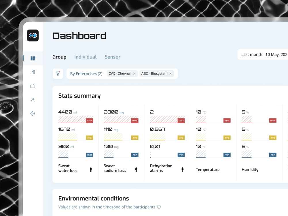
Task: Click the Dehydration alarms label
Action: click(x=161, y=168)
